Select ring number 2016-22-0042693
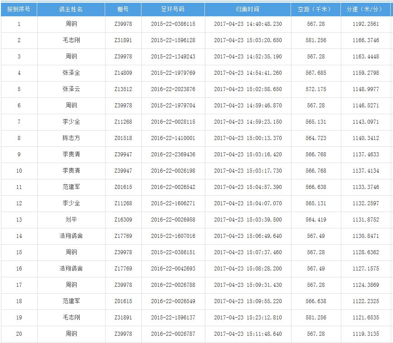Image resolution: width=393 pixels, height=343 pixels. point(173,269)
